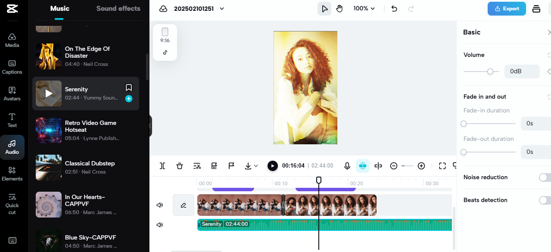551x252 pixels.
Task: Reset the Fade in and out setting
Action: [x=549, y=97]
